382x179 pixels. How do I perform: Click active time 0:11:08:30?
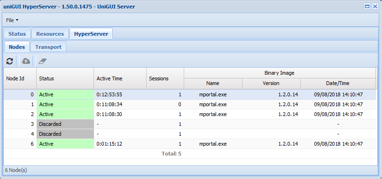point(109,114)
